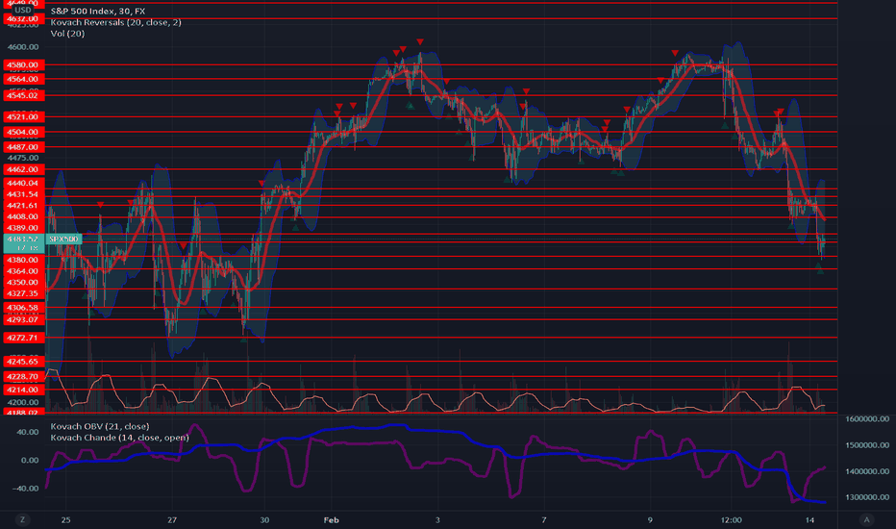
Task: Click the 4487.00 price level label
Action: 23,147
